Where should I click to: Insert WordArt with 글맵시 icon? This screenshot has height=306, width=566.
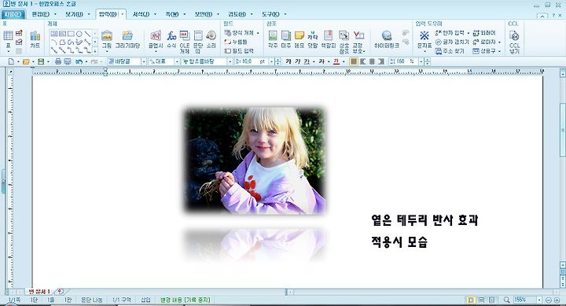click(156, 40)
